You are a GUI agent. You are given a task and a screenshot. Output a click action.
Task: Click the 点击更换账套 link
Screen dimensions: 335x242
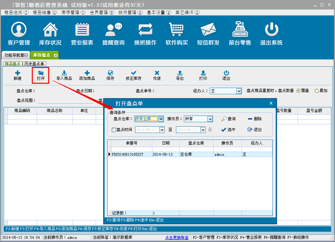pos(177,237)
